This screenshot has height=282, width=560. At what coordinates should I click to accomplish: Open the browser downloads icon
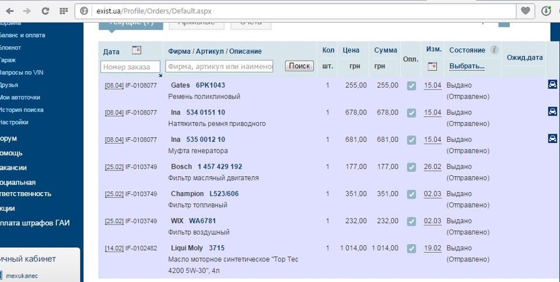[546, 11]
